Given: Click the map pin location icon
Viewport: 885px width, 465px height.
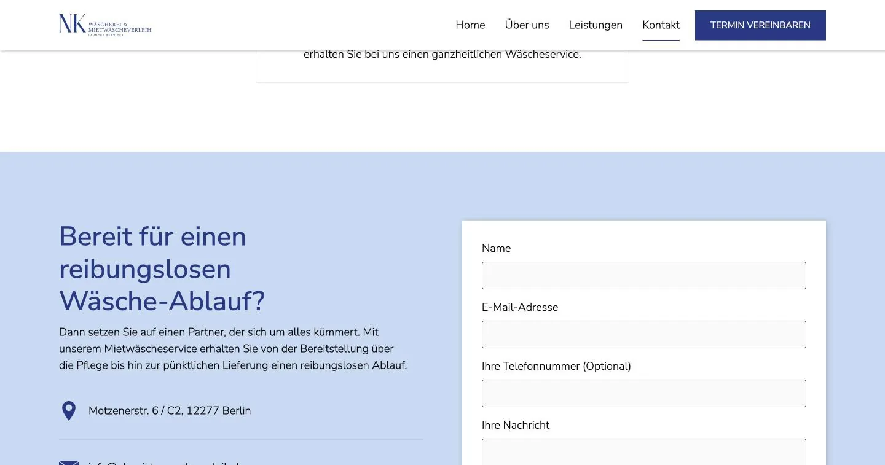Looking at the screenshot, I should click(69, 411).
